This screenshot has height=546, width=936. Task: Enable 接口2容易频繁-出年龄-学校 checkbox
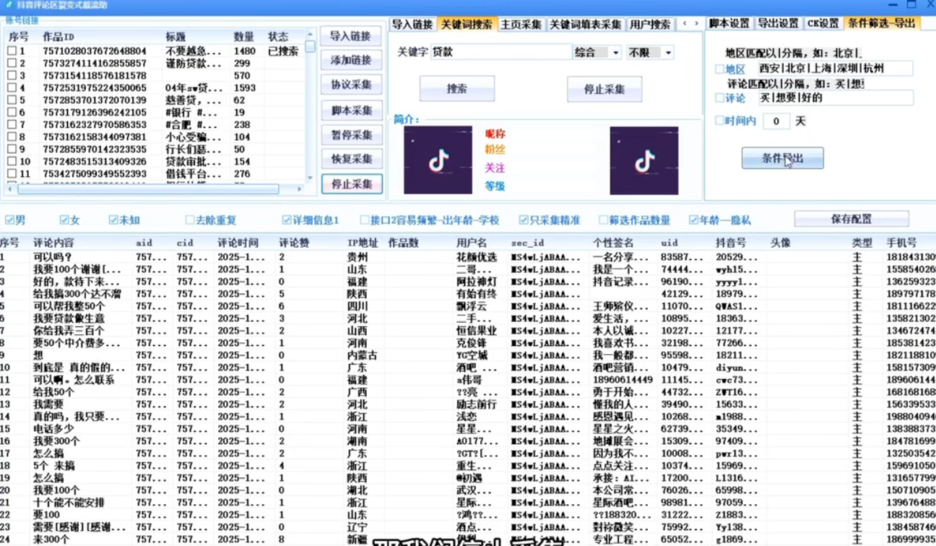365,220
